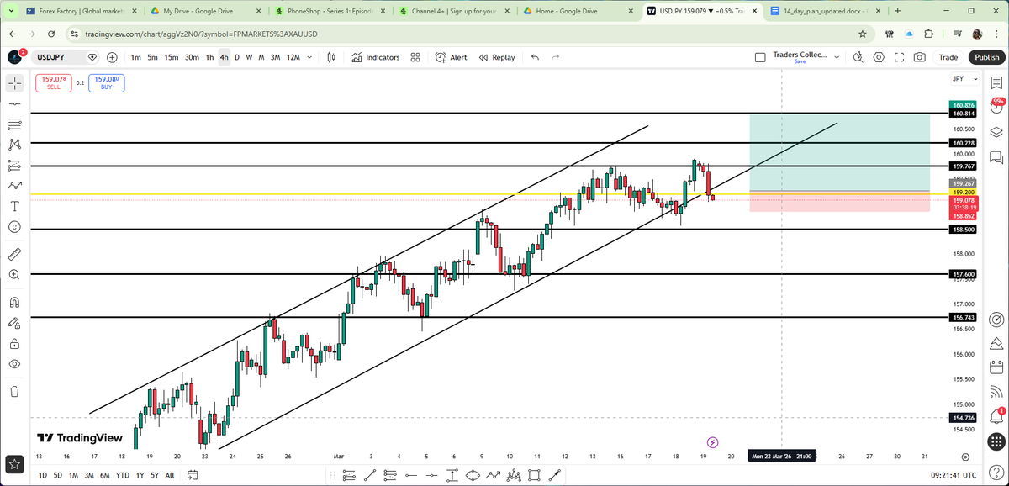Open the Emoji drawing tool
This screenshot has height=486, width=1009.
pos(13,226)
